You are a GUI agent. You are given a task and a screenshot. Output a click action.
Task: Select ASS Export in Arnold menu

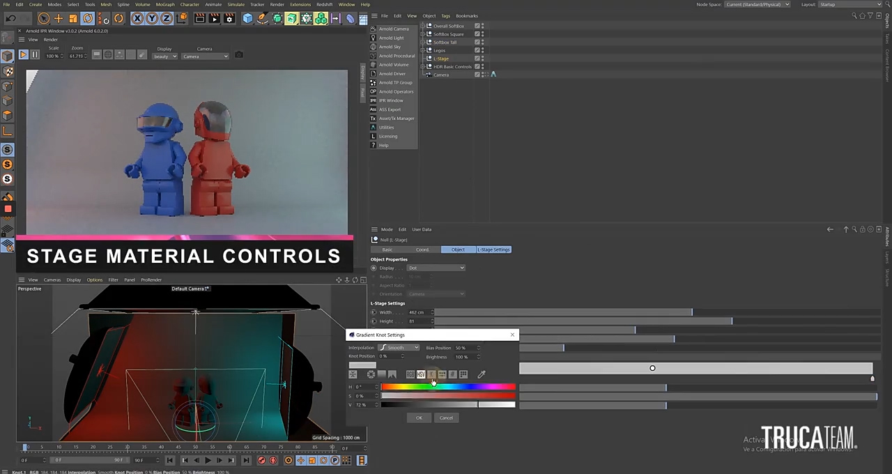390,109
